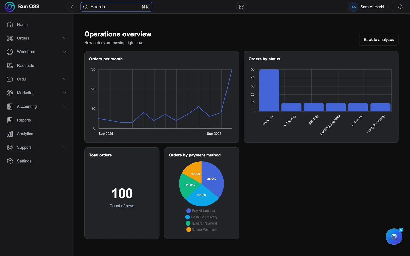This screenshot has width=410, height=256.
Task: Expand the Accounting menu chevron
Action: pos(65,106)
